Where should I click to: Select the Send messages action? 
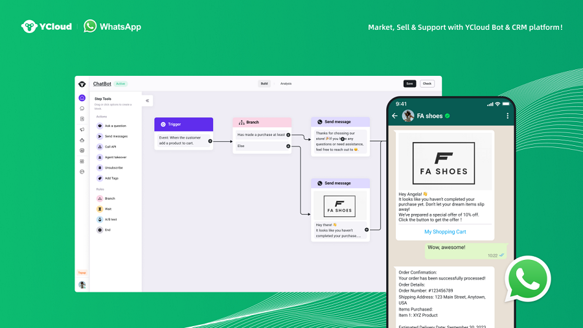pos(112,137)
